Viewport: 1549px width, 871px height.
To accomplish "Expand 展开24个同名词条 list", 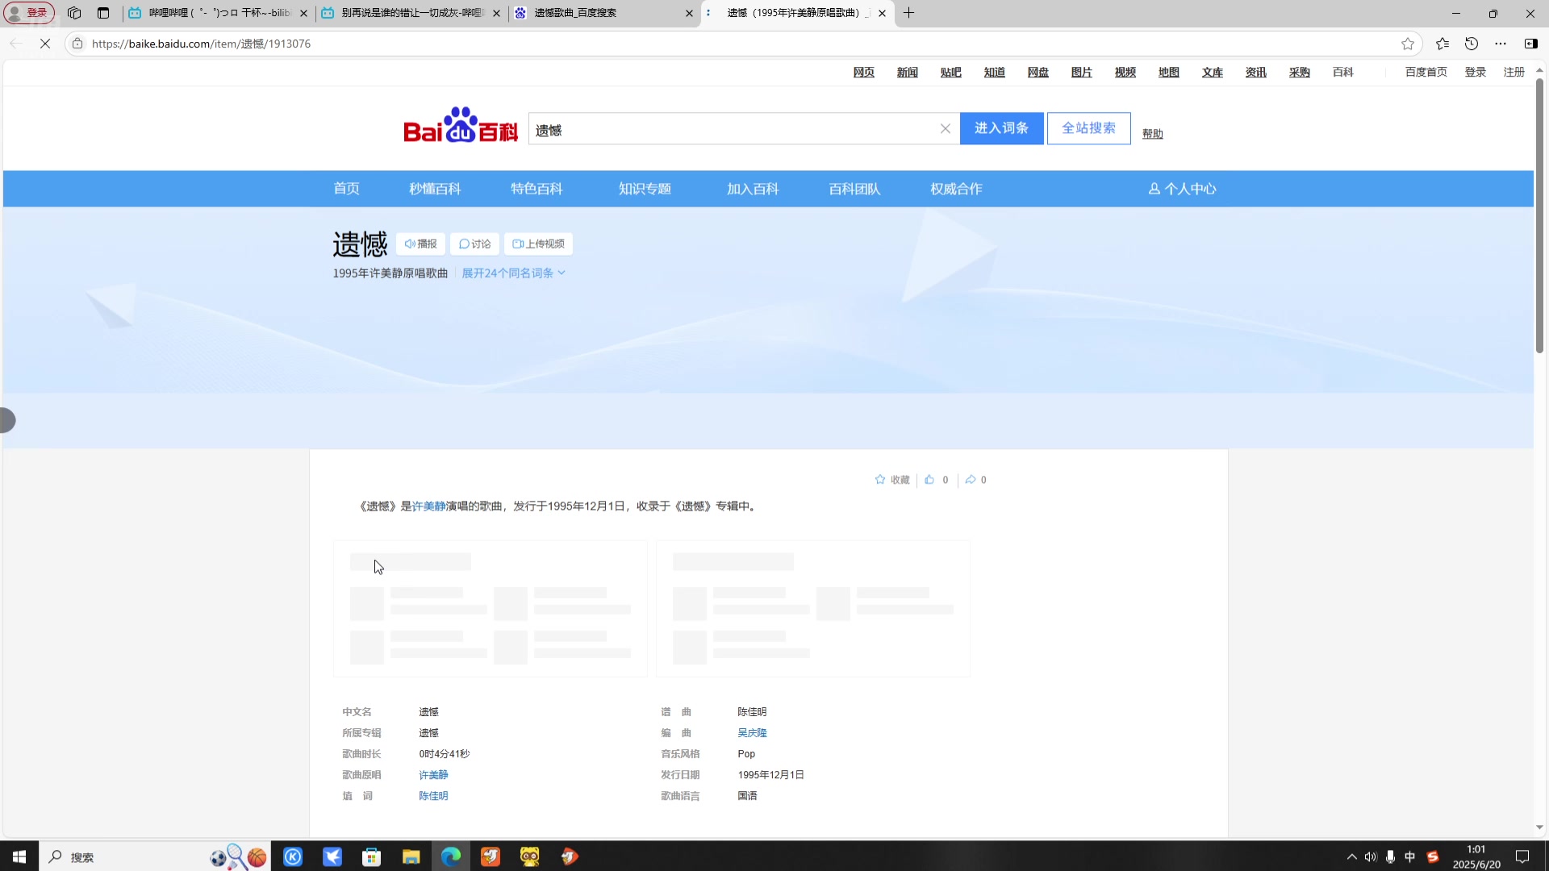I will [514, 273].
